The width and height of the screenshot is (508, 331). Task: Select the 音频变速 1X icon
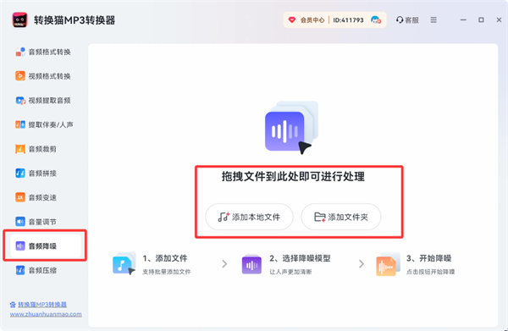pyautogui.click(x=20, y=197)
